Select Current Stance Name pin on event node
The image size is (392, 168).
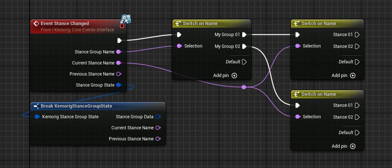(x=118, y=63)
